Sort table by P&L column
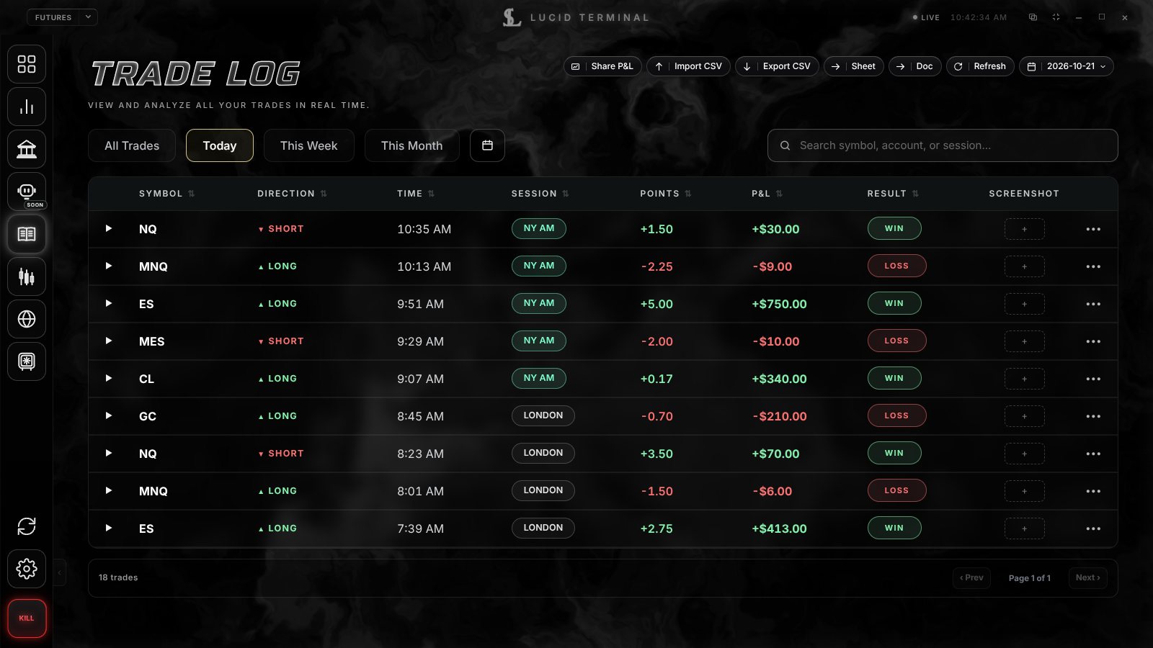The image size is (1153, 648). tap(767, 194)
